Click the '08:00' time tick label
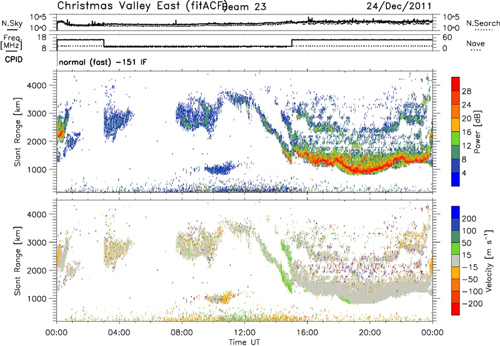Viewport: 500px width, 346px height. point(182,333)
